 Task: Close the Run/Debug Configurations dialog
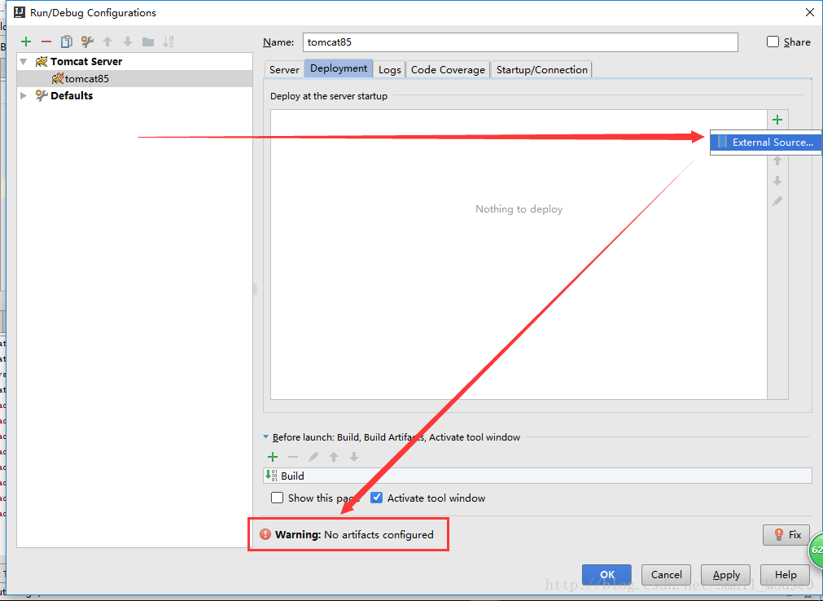[809, 12]
